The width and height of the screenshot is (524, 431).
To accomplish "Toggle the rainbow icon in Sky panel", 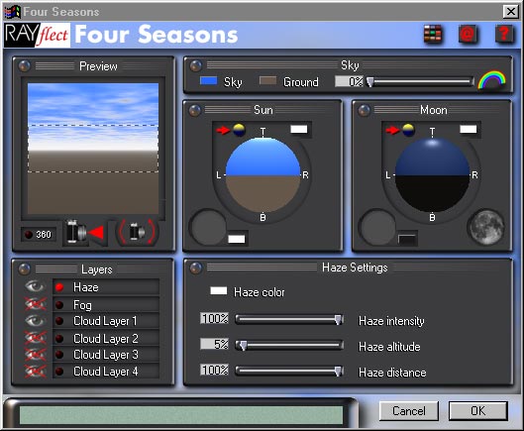I will pos(491,80).
